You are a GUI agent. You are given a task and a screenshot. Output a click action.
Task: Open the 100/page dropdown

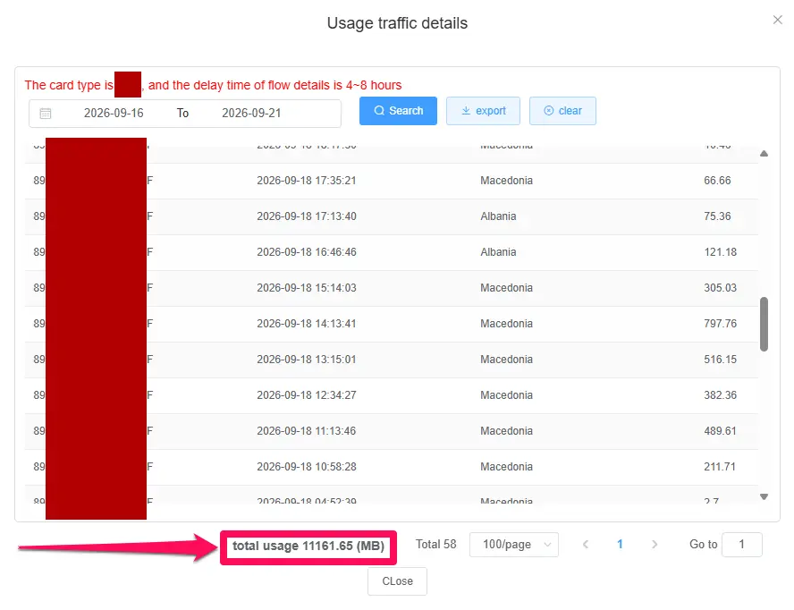click(514, 545)
